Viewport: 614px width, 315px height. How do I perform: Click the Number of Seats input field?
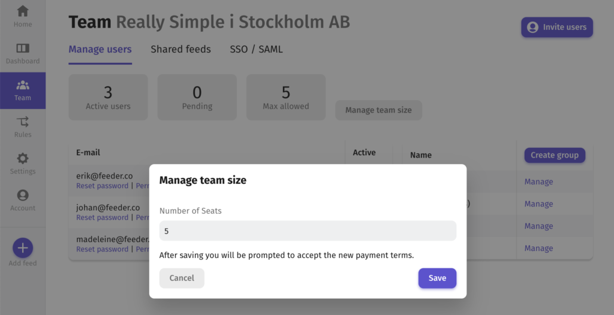[308, 231]
